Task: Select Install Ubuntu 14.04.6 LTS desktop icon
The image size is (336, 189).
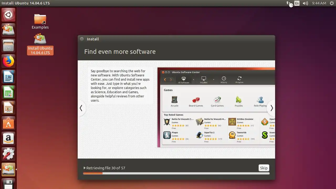Action: click(x=40, y=44)
